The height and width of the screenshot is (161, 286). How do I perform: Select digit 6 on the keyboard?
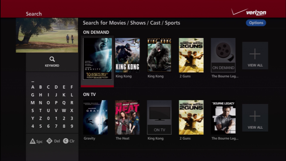tap(48, 126)
